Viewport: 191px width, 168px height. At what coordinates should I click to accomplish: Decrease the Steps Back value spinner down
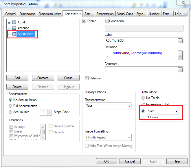(49, 114)
